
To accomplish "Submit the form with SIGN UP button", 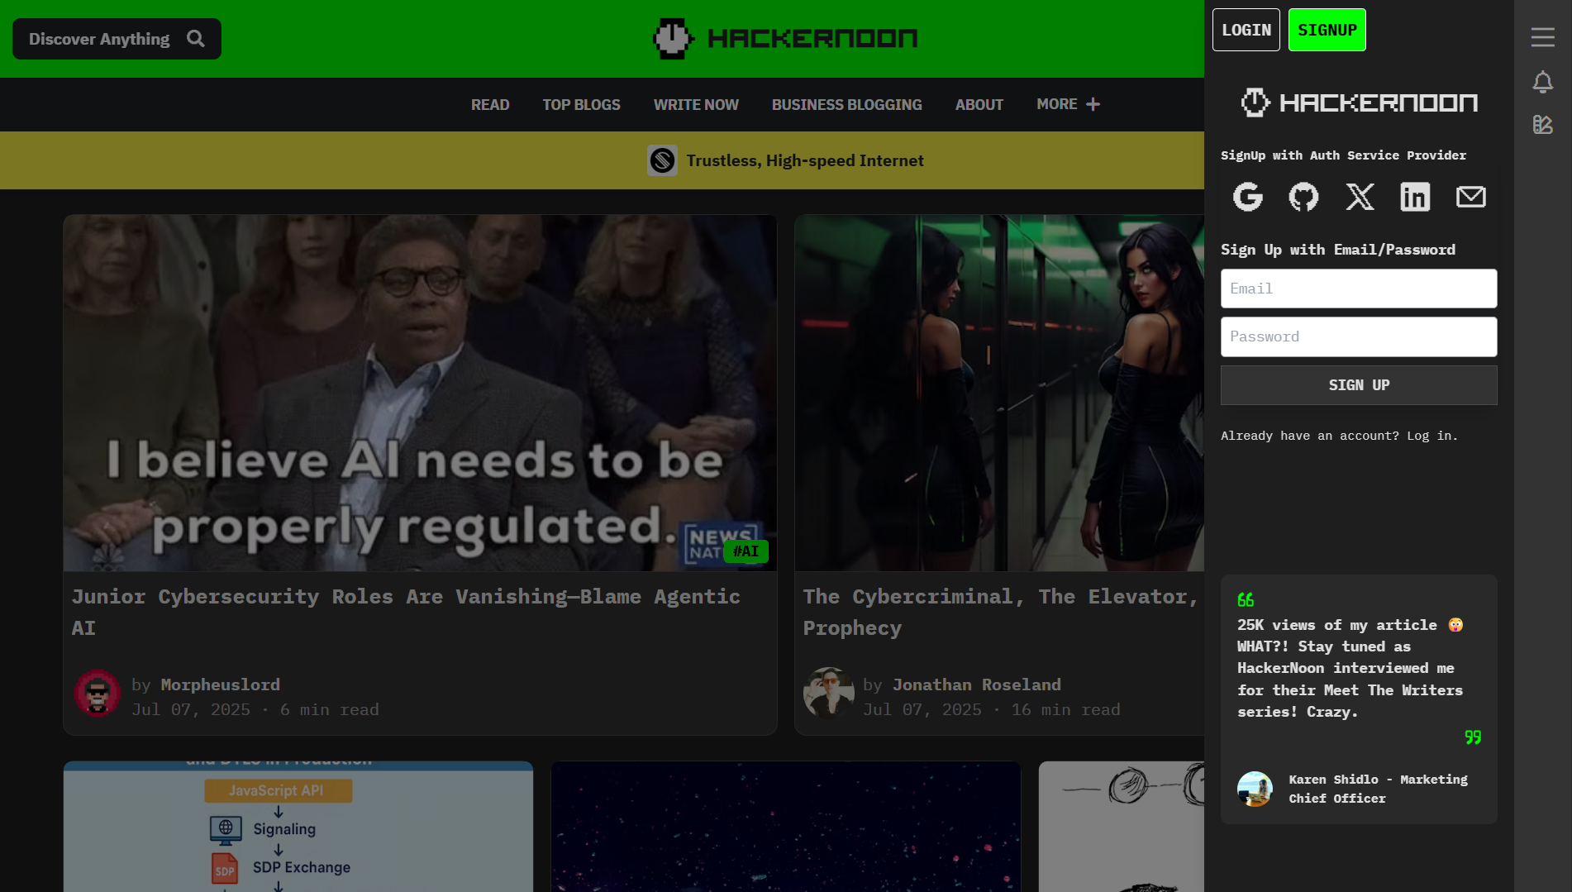I will pos(1359,385).
